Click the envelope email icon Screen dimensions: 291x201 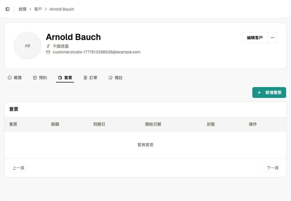coord(48,52)
